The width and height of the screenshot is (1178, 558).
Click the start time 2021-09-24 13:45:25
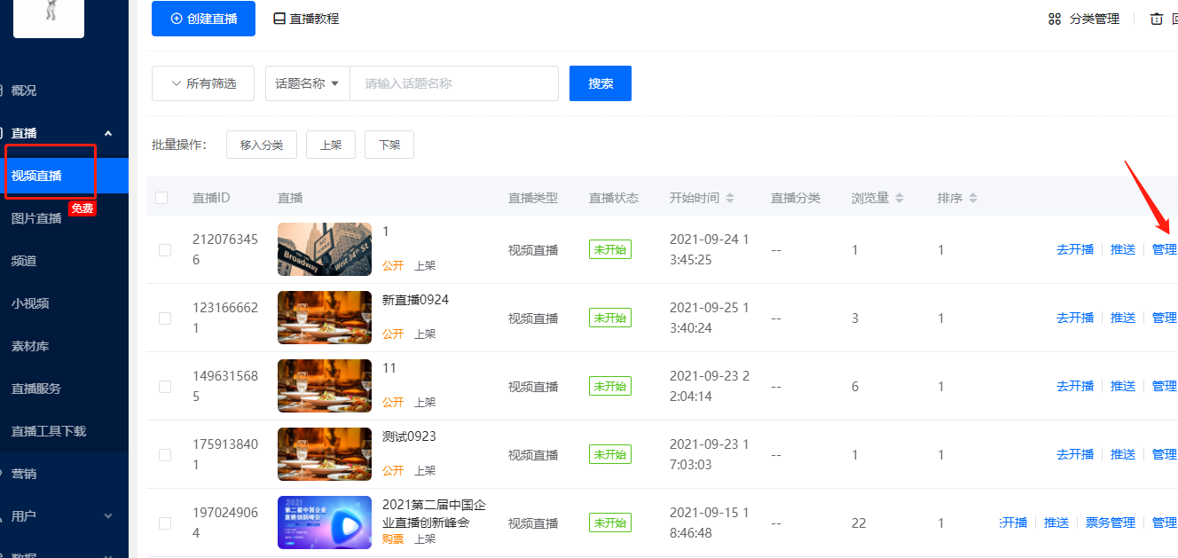[x=710, y=250]
